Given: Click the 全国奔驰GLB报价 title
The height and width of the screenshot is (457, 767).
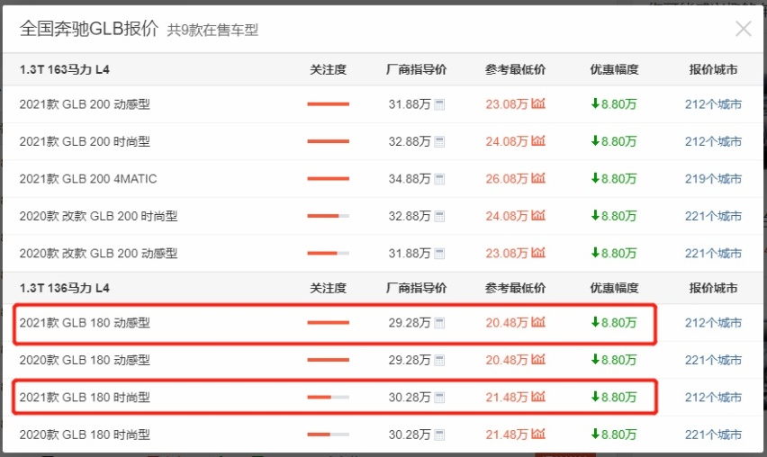Looking at the screenshot, I should click(89, 29).
